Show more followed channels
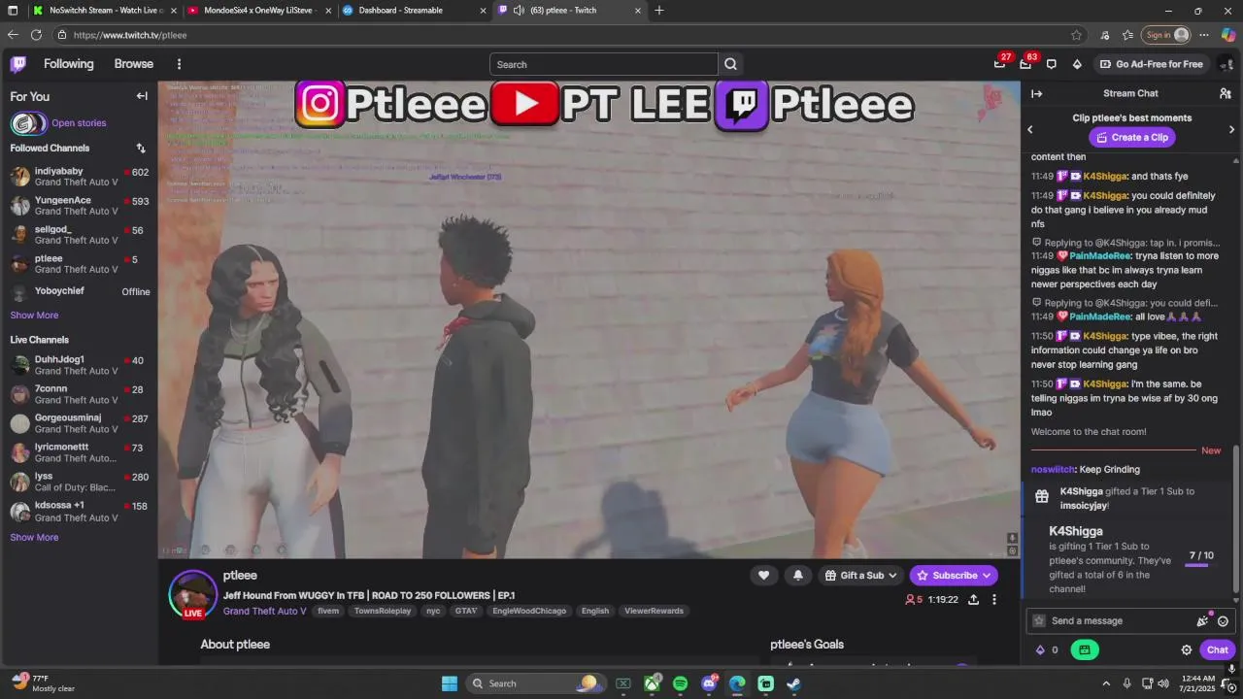1243x699 pixels. tap(34, 316)
